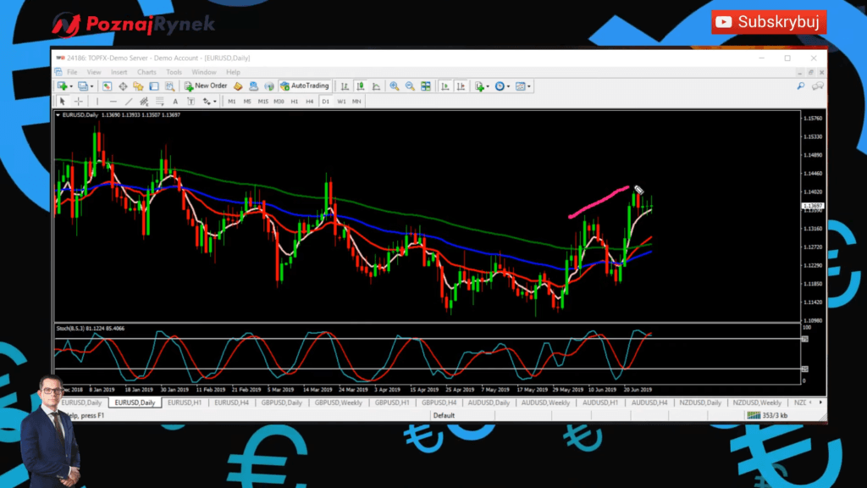
Task: Zoom out of the chart
Action: coord(410,86)
